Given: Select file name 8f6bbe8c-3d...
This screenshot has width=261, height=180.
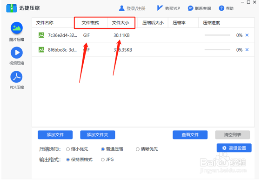Looking at the screenshot, I should tap(62, 50).
